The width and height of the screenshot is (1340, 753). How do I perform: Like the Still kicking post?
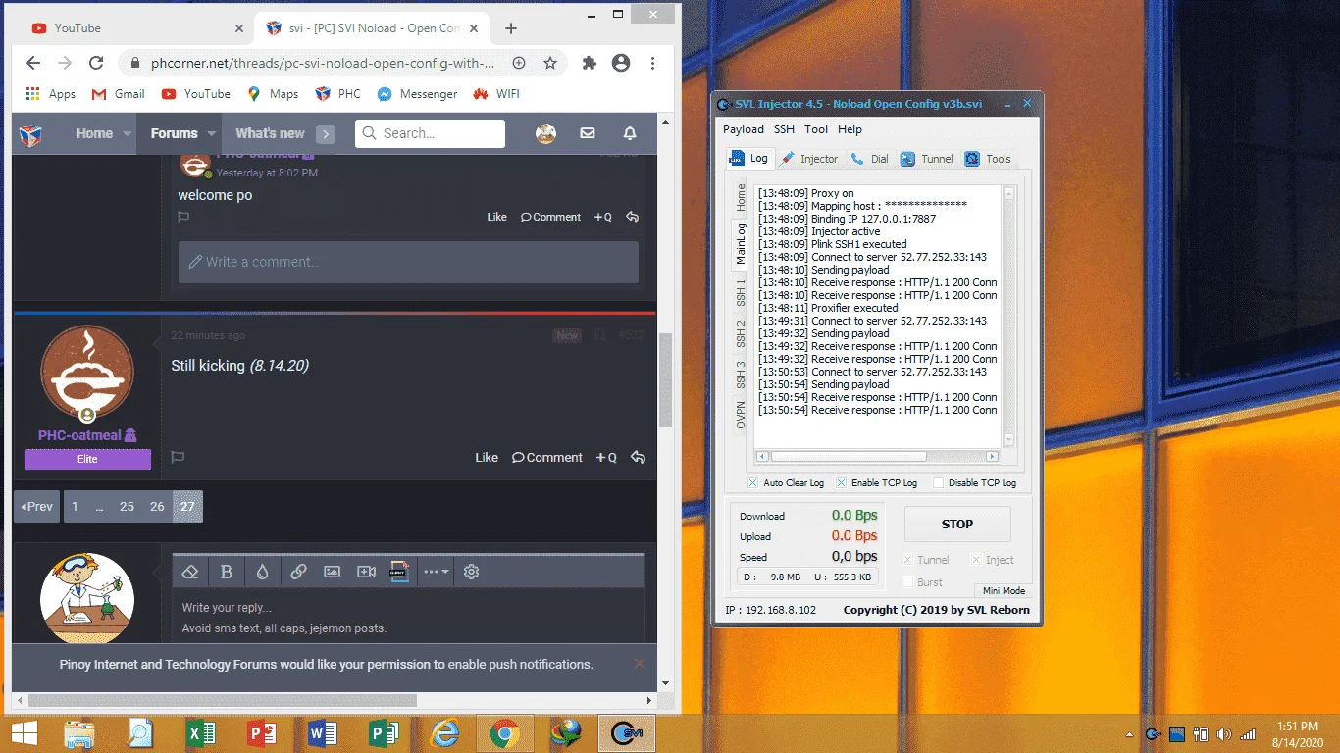(487, 457)
